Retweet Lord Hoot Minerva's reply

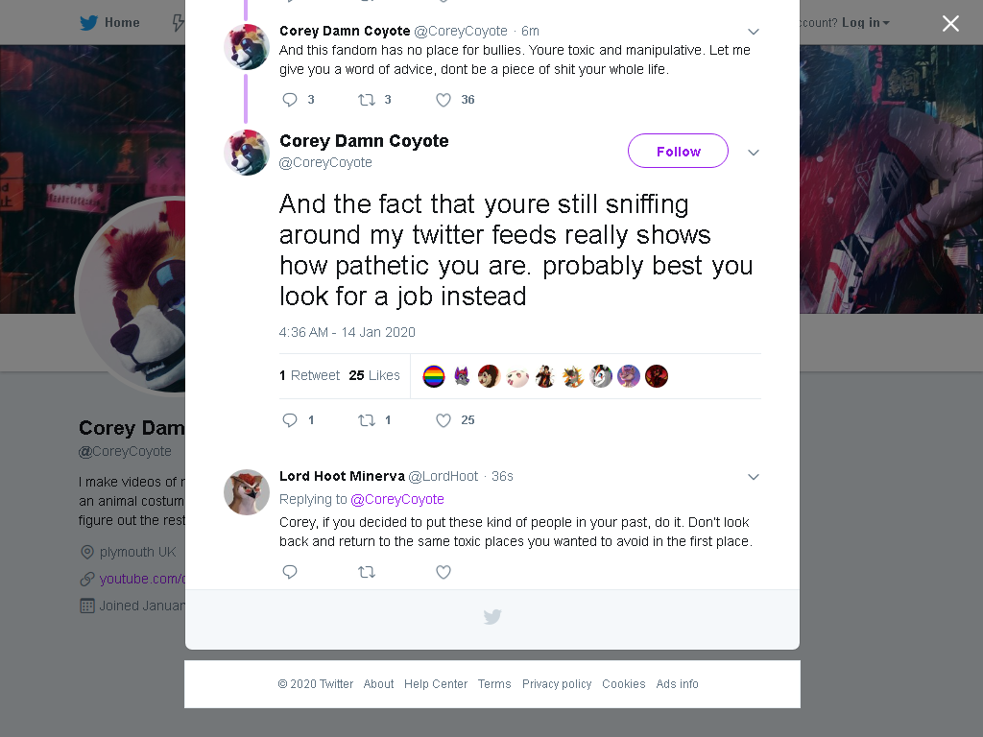pos(367,572)
